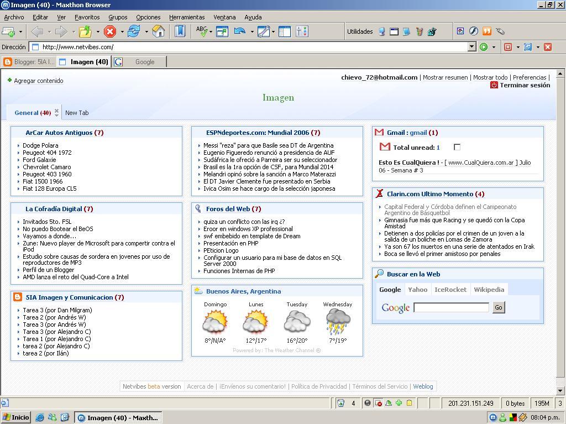Click the Weblog footer link
Viewport: 566px width, 424px height.
coord(423,386)
